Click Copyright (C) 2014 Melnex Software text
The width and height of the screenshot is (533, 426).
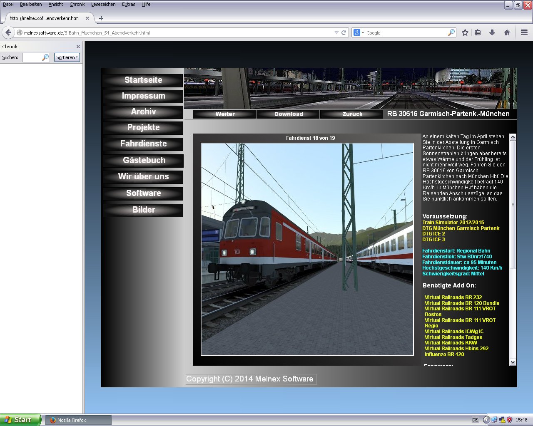pyautogui.click(x=250, y=379)
